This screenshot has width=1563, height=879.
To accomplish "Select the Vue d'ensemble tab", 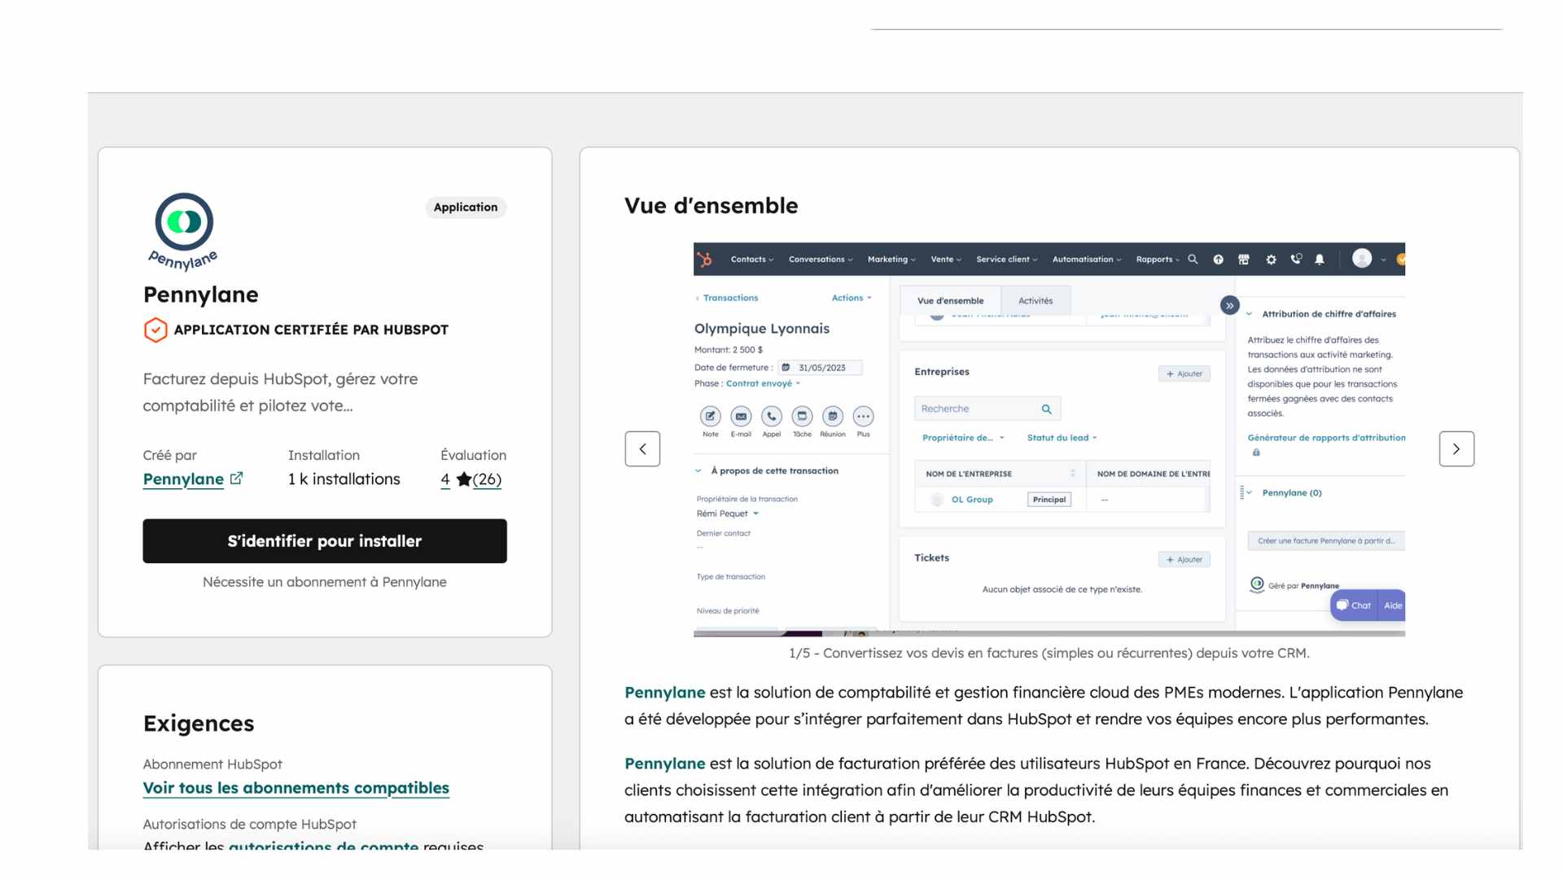I will pos(950,301).
